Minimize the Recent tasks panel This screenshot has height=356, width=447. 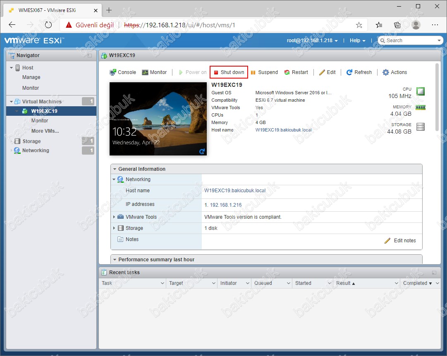434,273
